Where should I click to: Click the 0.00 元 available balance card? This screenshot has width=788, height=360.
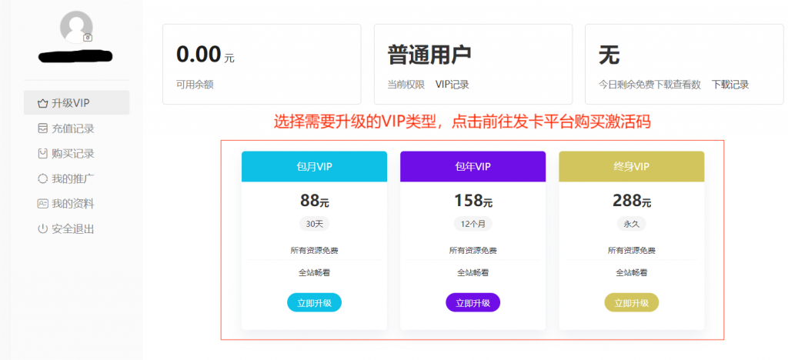tap(262, 65)
